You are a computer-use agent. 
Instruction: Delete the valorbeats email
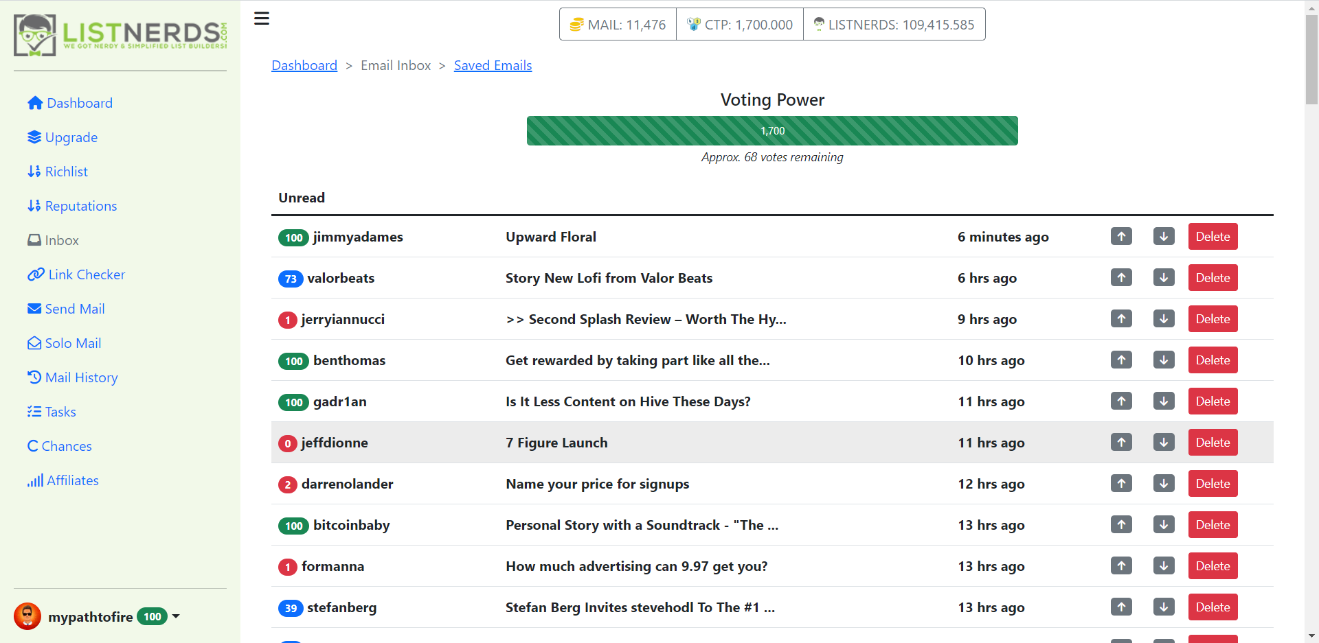[x=1213, y=278]
